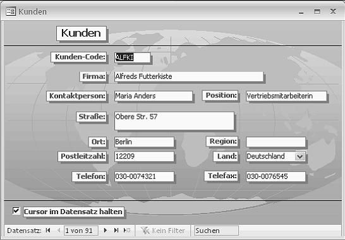Maximize the Kunden window
The height and width of the screenshot is (240, 345).
(x=317, y=11)
